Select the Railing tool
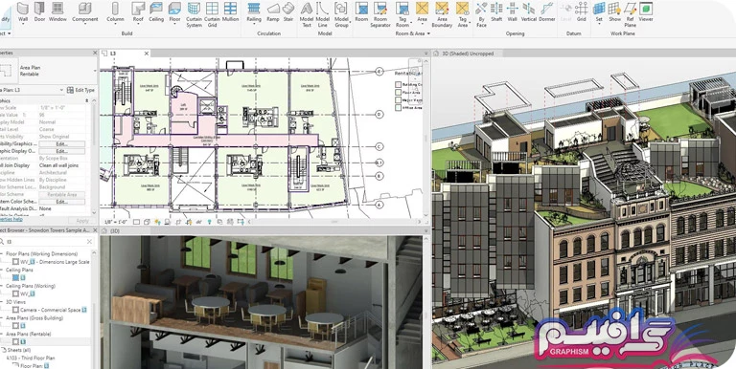Viewport: 736px width, 369px height. click(254, 12)
